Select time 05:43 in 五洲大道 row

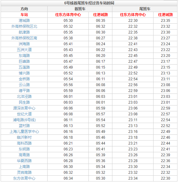(68, 50)
